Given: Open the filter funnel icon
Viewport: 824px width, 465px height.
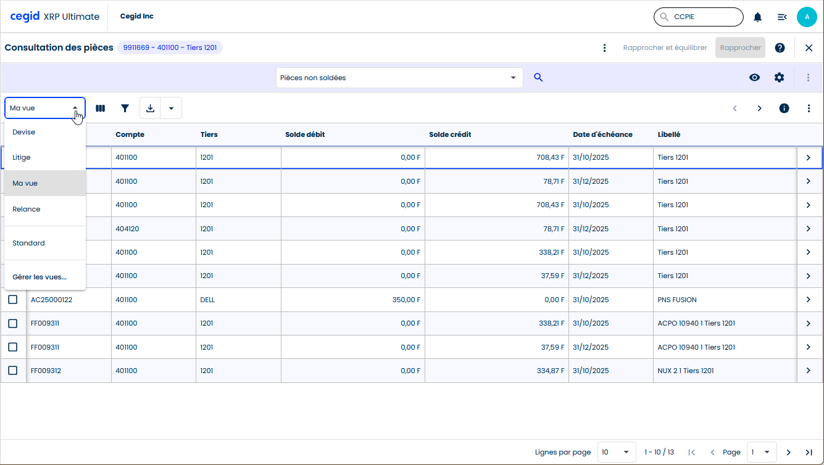Looking at the screenshot, I should (x=125, y=108).
